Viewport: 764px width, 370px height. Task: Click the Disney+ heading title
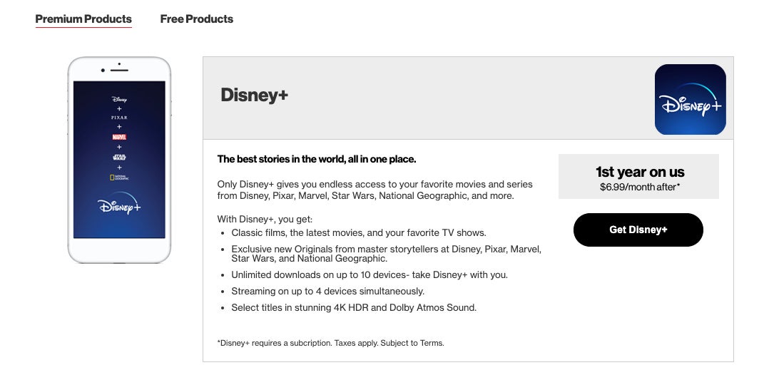point(255,95)
